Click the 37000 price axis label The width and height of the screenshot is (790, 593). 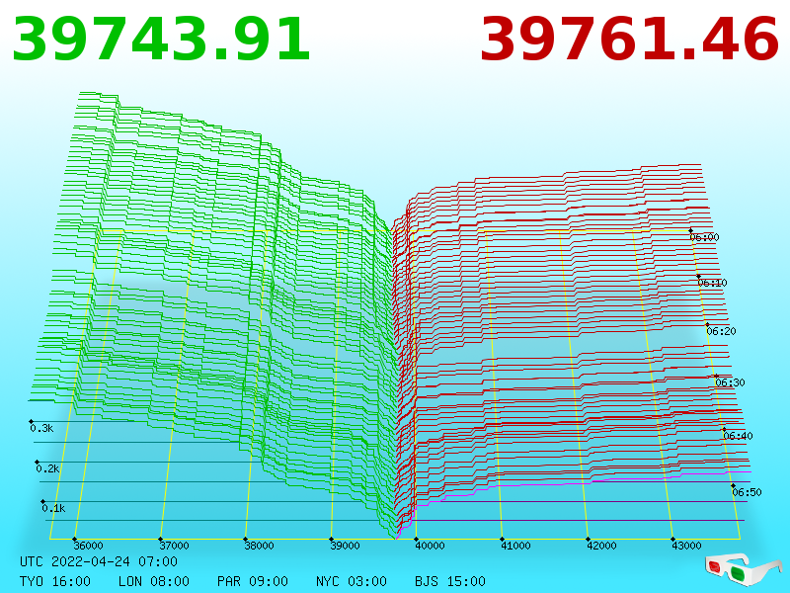pyautogui.click(x=174, y=546)
